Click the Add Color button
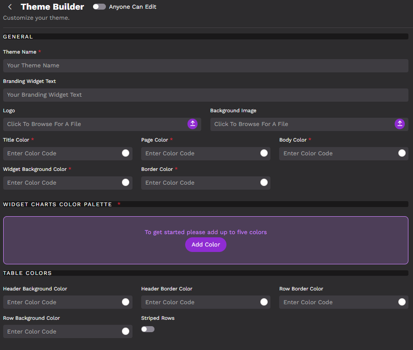 point(206,245)
